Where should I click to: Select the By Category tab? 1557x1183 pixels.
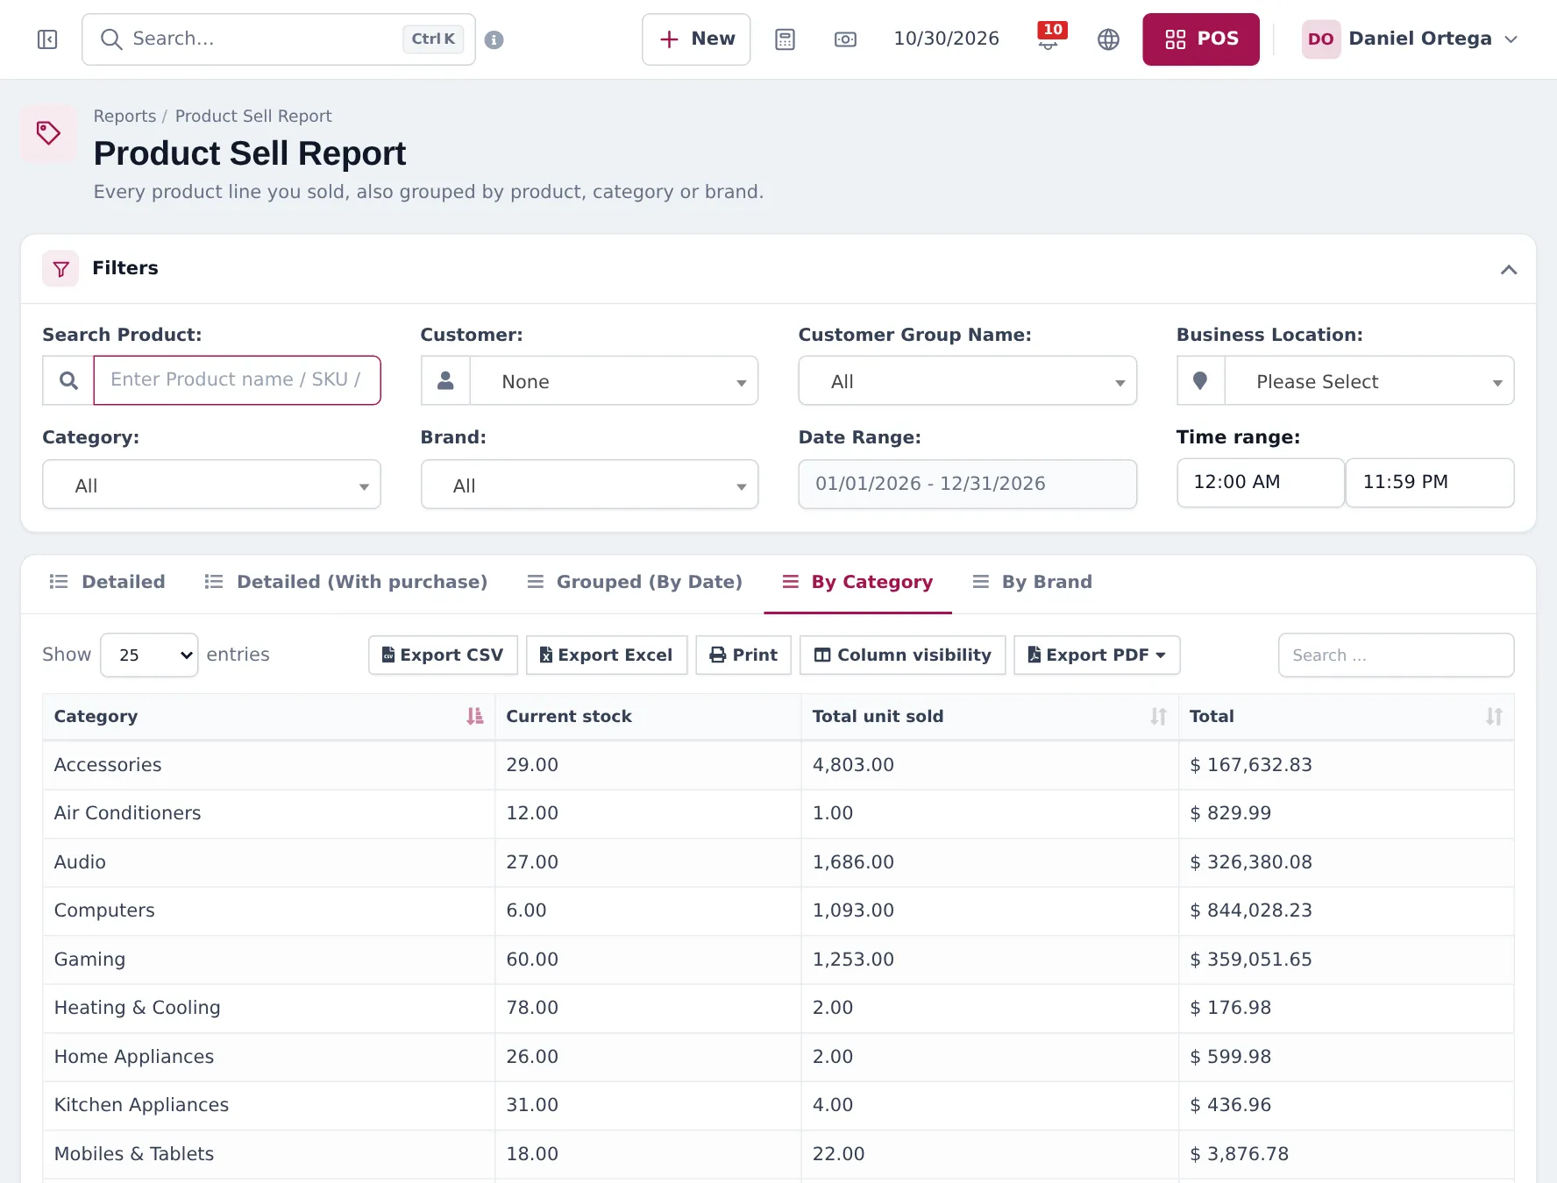[x=857, y=582]
